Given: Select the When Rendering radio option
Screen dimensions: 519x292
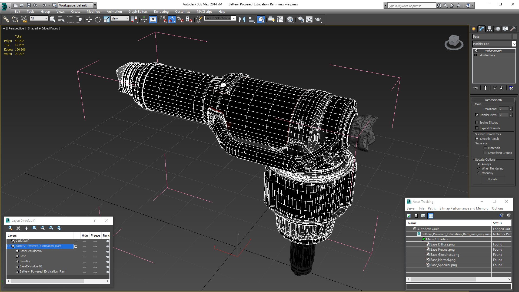Looking at the screenshot, I should (x=479, y=168).
